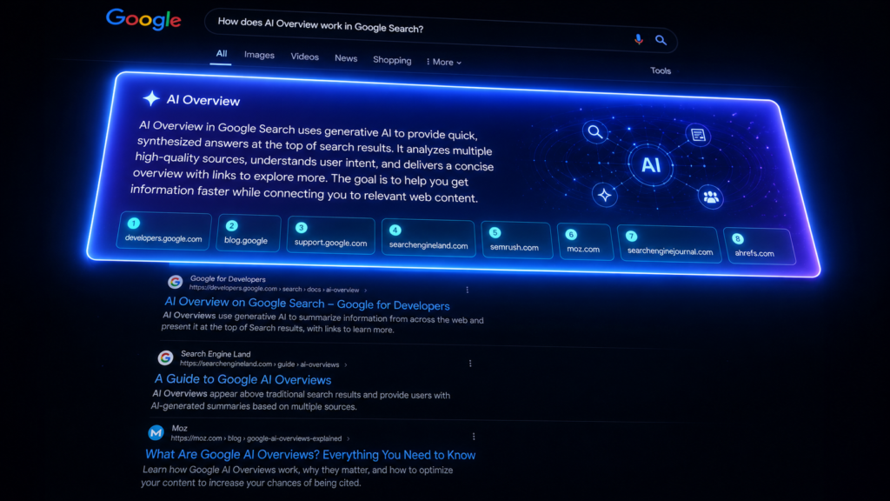
Task: Switch to the Images tab
Action: 259,55
